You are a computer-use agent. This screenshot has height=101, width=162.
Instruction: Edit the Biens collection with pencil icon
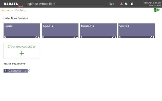(36, 37)
